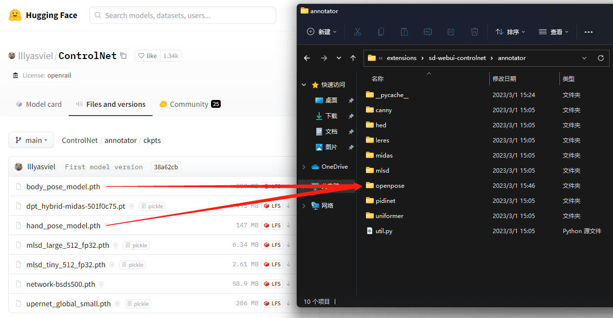The image size is (613, 318).
Task: Download mlsd_tiny_512_fp32.pth via arrow icon
Action: click(288, 264)
